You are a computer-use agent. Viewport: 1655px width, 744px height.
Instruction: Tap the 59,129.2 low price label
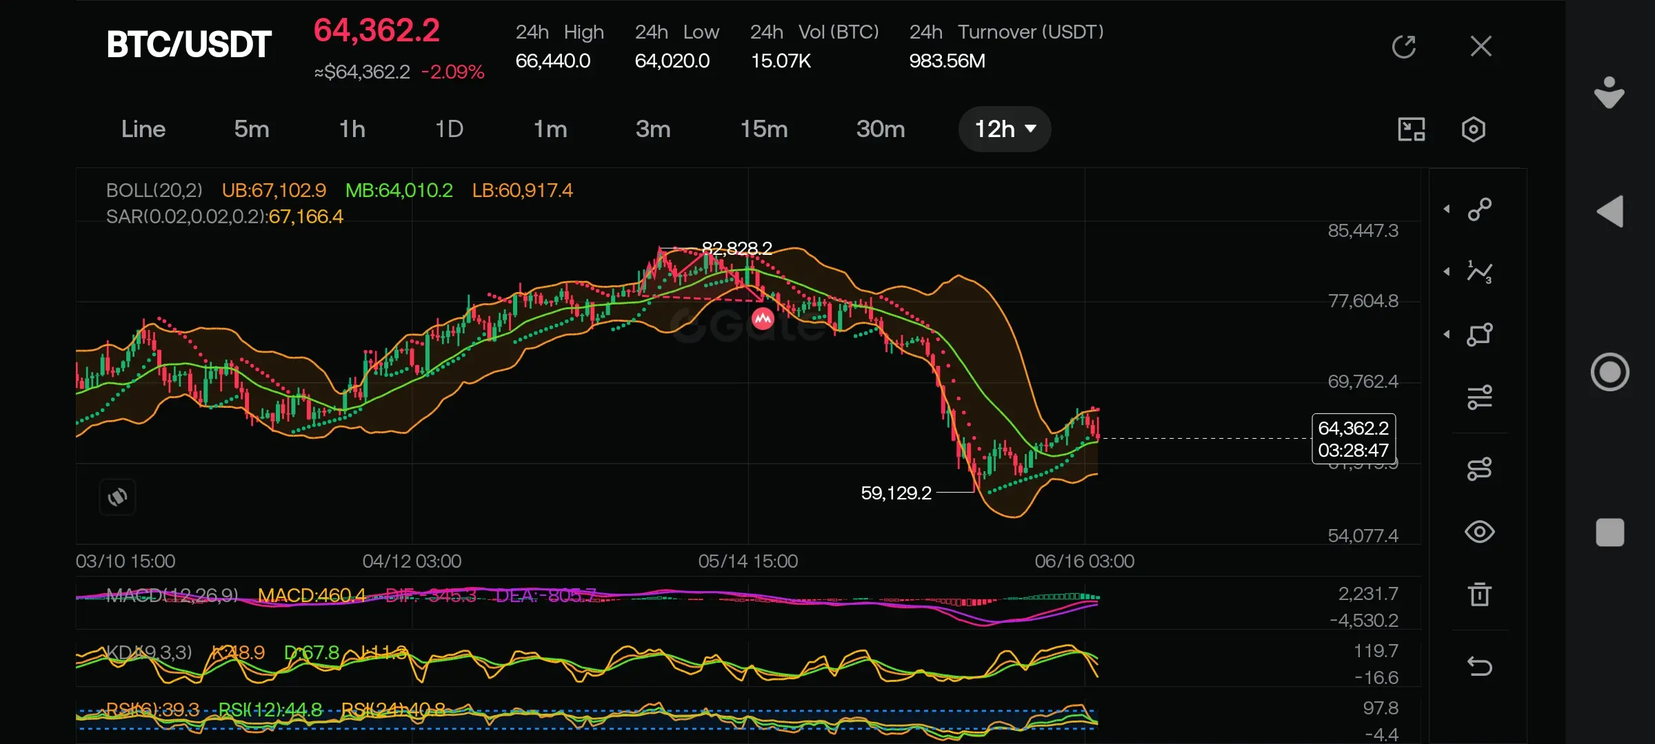click(896, 493)
